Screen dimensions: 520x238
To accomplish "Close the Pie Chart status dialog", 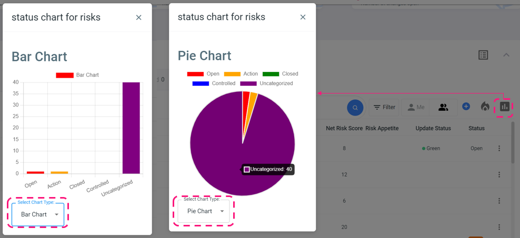I will click(x=303, y=17).
